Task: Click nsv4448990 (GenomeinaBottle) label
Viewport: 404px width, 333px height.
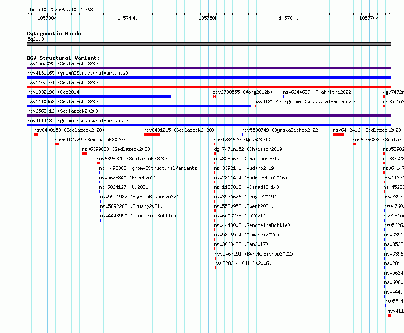Action: [x=138, y=216]
